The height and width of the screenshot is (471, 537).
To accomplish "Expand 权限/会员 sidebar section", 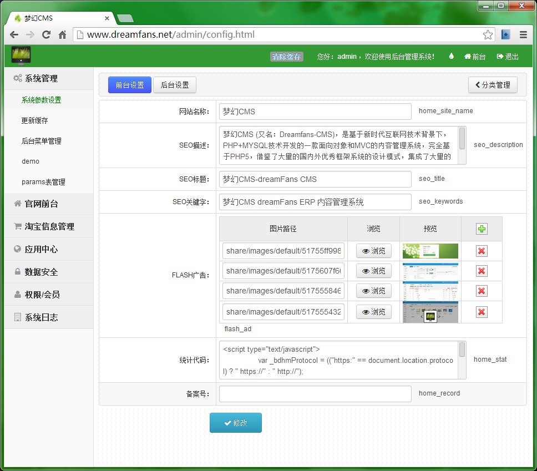I will 49,295.
